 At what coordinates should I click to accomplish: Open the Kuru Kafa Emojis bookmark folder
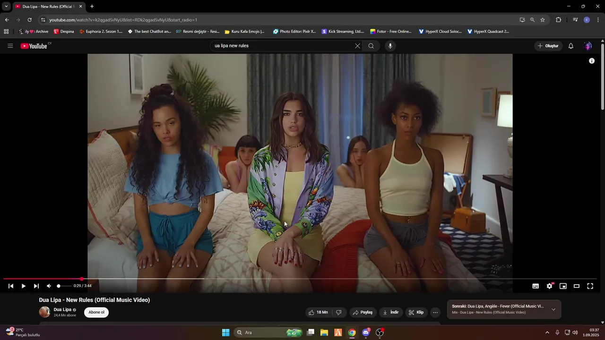click(x=245, y=32)
